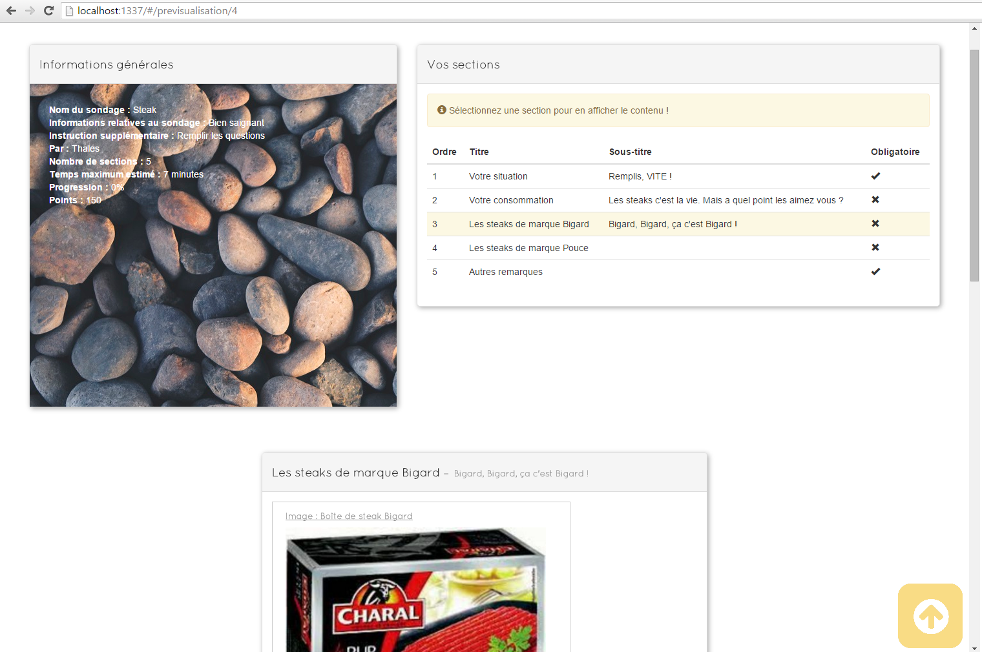The height and width of the screenshot is (652, 982).
Task: Click the cross for Votre consommation row
Action: pyautogui.click(x=875, y=199)
